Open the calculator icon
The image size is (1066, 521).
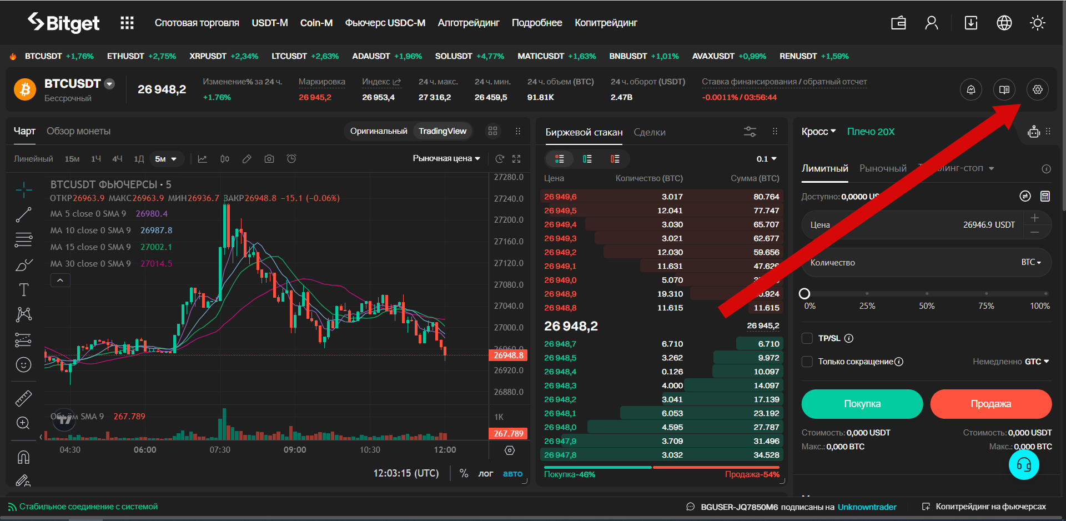click(1045, 196)
